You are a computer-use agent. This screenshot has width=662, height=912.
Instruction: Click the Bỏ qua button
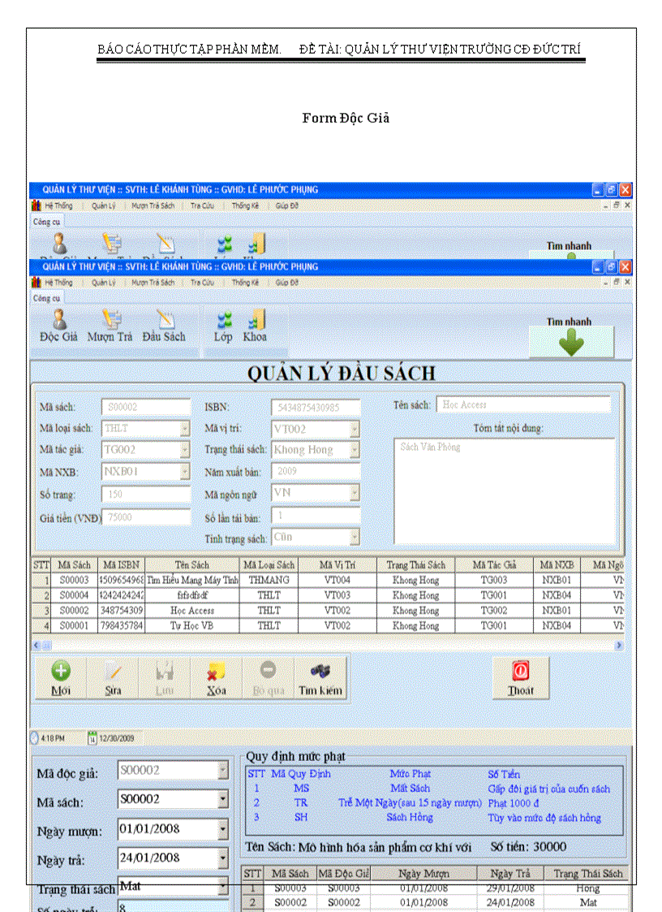(268, 677)
